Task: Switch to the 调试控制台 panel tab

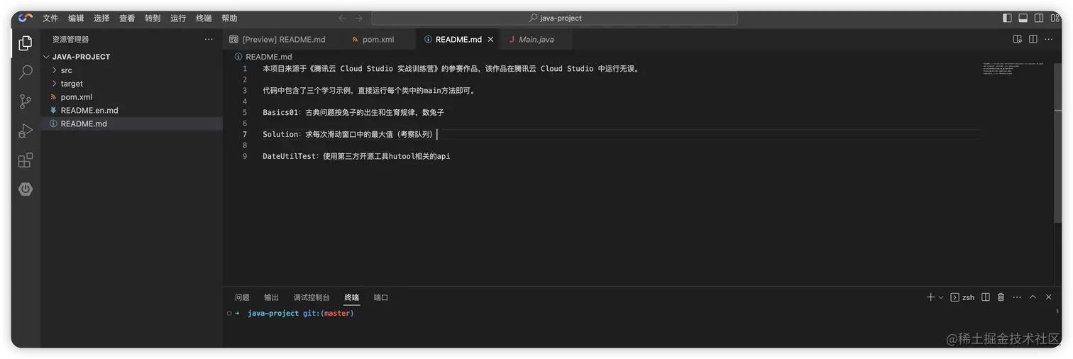Action: 312,297
